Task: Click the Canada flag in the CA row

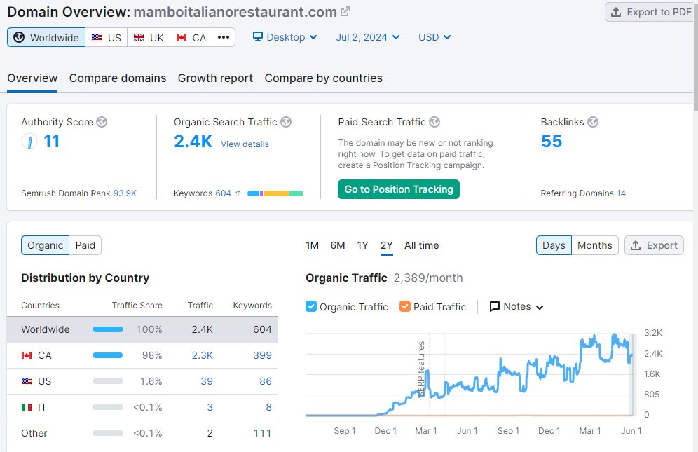Action: [27, 355]
